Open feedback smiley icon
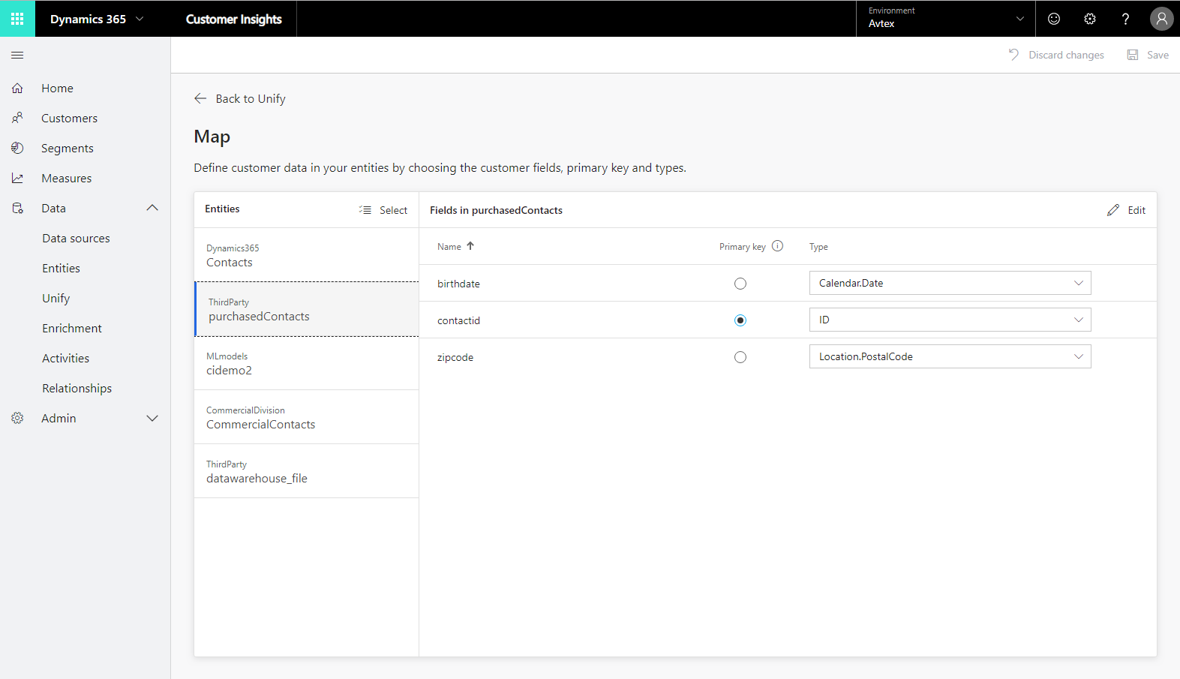The height and width of the screenshot is (679, 1180). (1054, 19)
